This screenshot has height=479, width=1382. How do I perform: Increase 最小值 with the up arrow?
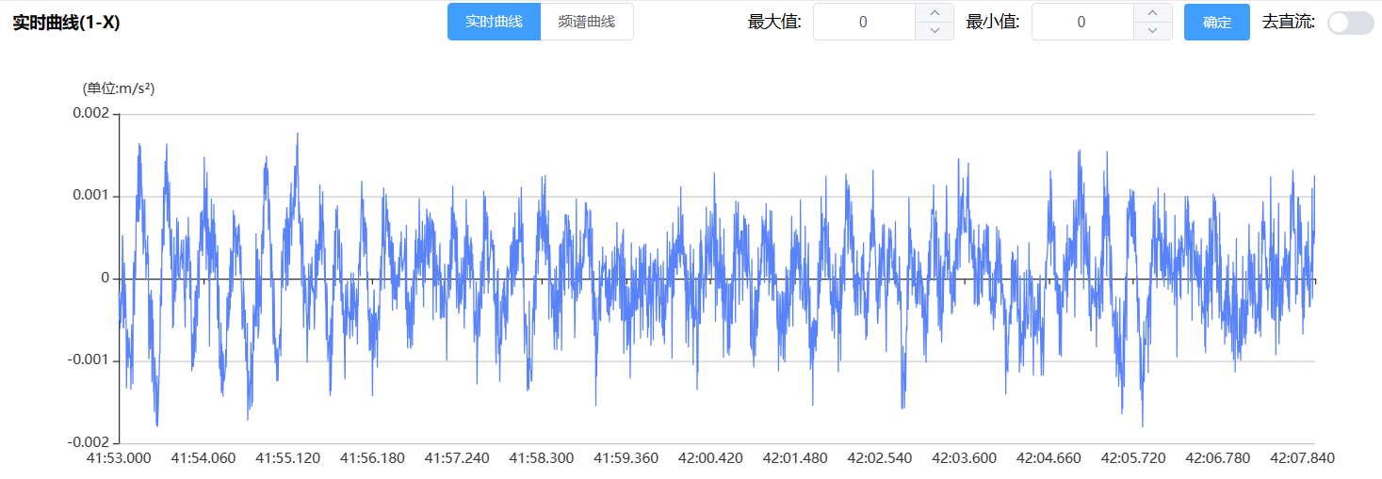(x=1152, y=12)
